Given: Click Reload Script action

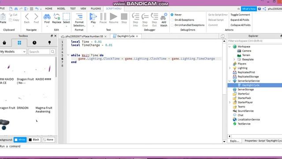Looking at the screenshot, I should [x=216, y=20].
